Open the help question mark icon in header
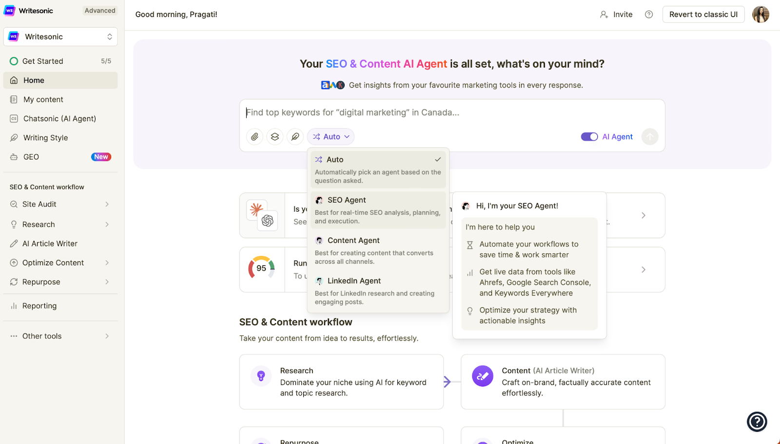Viewport: 780px width, 444px height. click(649, 15)
